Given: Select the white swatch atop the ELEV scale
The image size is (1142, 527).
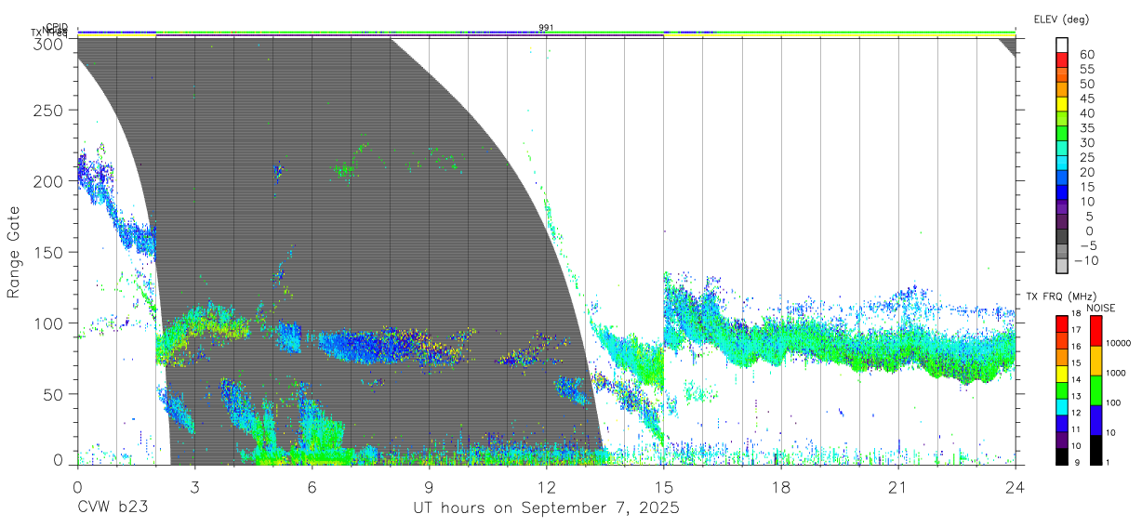Looking at the screenshot, I should tap(1063, 46).
